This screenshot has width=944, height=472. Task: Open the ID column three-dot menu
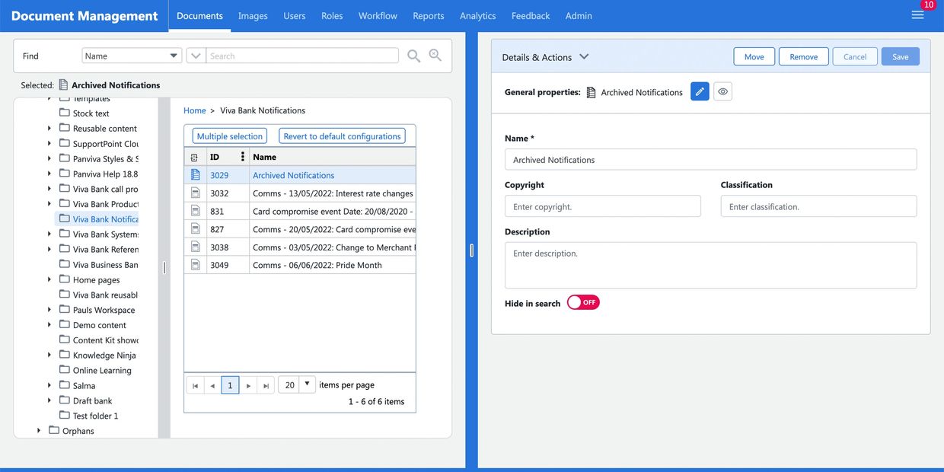[243, 157]
